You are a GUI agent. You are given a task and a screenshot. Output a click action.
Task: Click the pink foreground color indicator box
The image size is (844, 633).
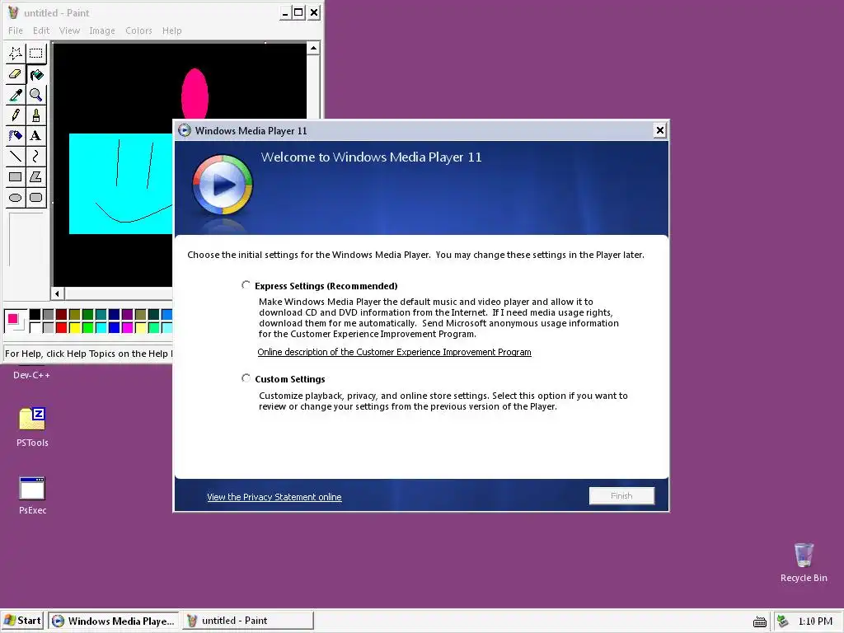pos(13,319)
